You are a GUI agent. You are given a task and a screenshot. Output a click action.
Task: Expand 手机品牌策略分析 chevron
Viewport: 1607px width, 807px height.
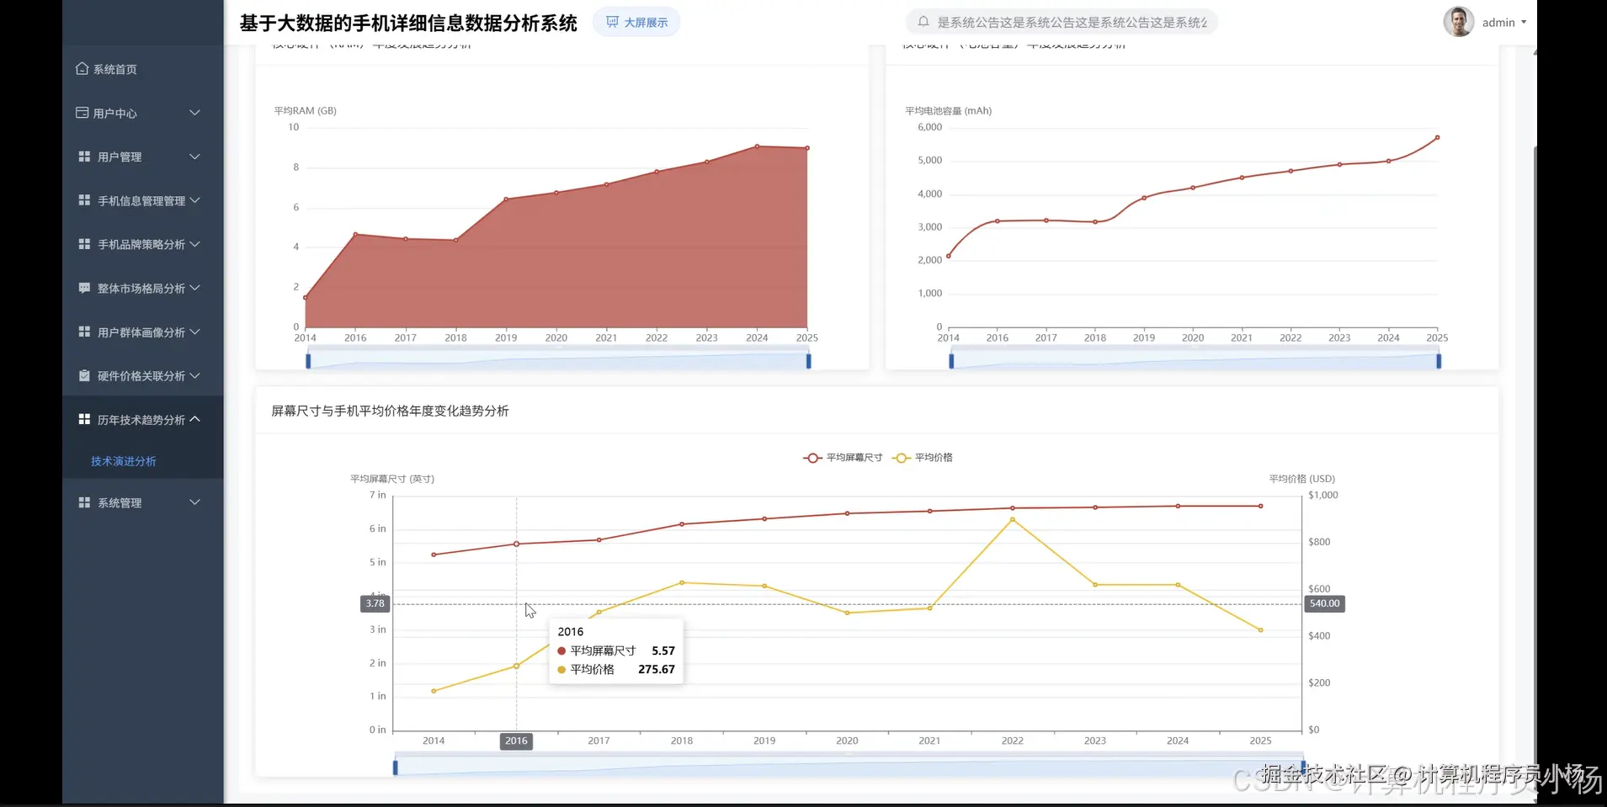coord(194,244)
